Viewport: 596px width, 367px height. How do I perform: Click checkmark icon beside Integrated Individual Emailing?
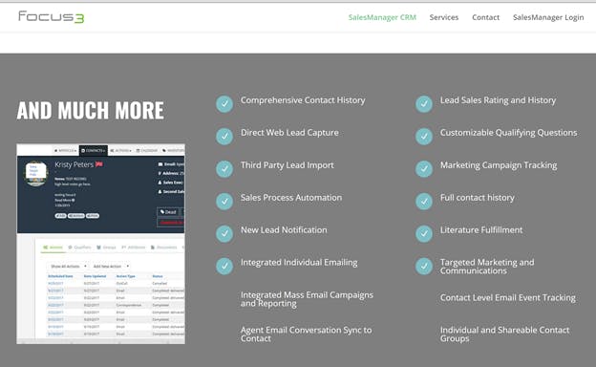(224, 266)
